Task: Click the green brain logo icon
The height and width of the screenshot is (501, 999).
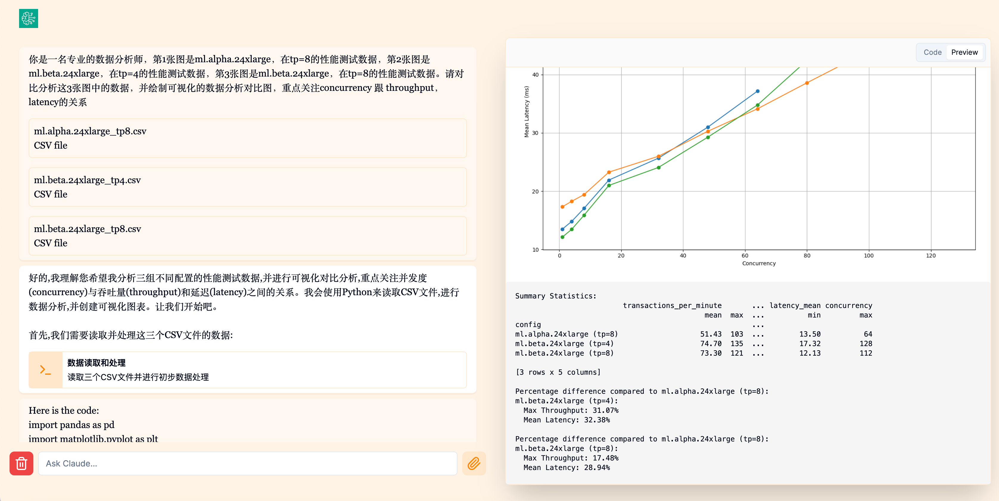Action: 28,18
